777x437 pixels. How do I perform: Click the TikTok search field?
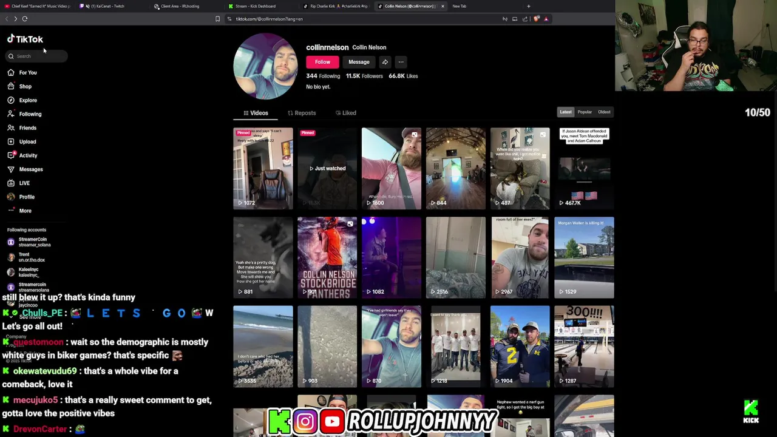point(36,56)
